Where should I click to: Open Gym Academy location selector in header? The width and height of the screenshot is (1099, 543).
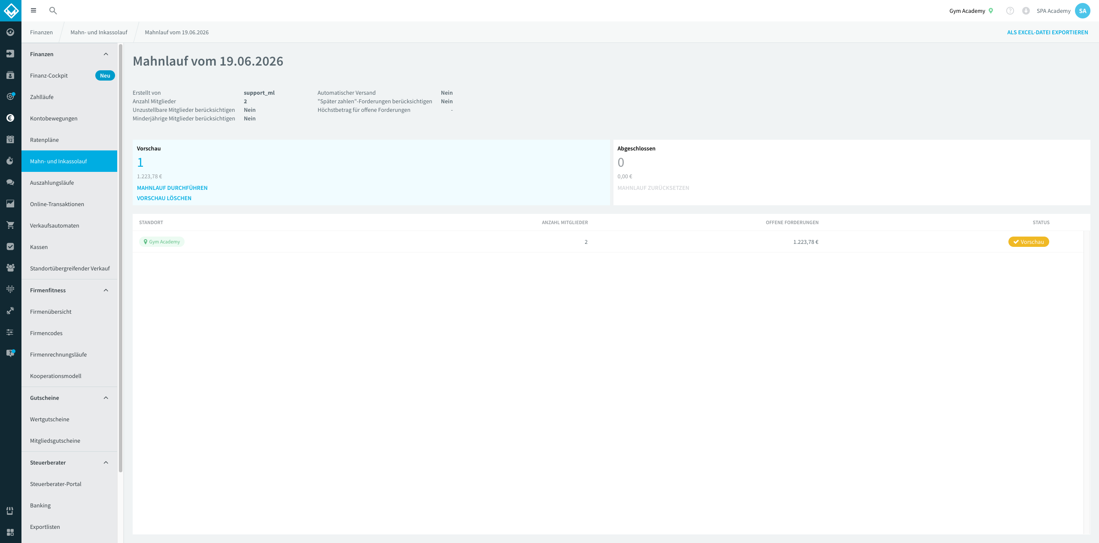point(971,11)
